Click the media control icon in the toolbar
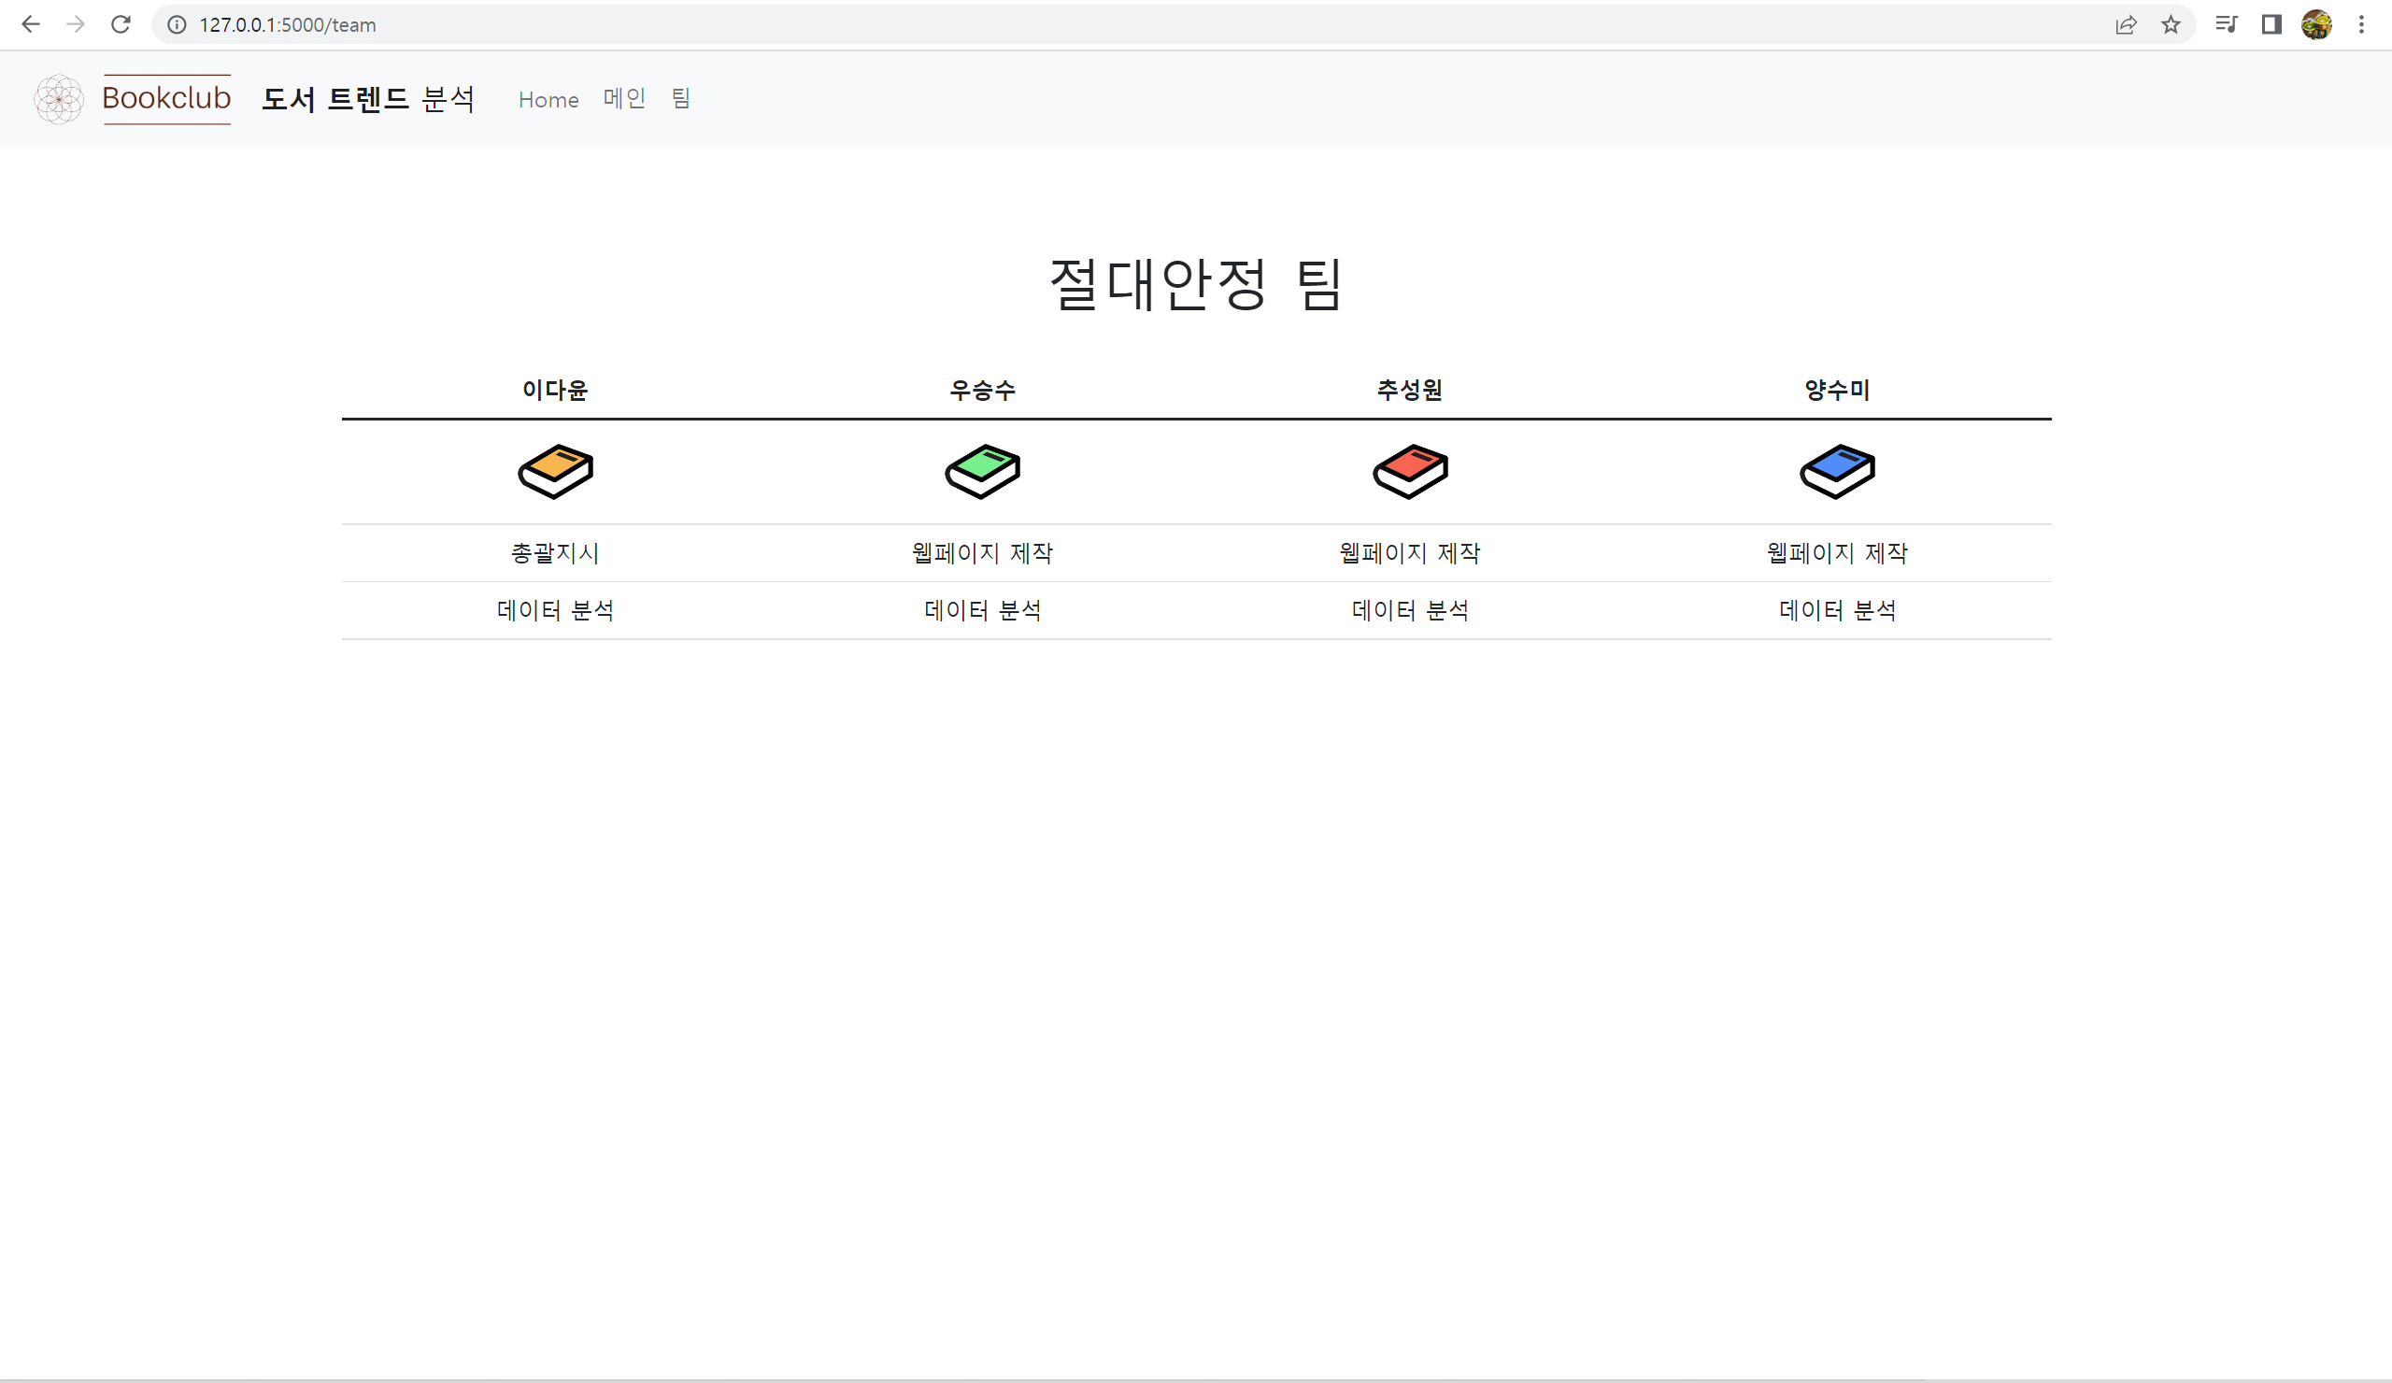 click(2225, 23)
